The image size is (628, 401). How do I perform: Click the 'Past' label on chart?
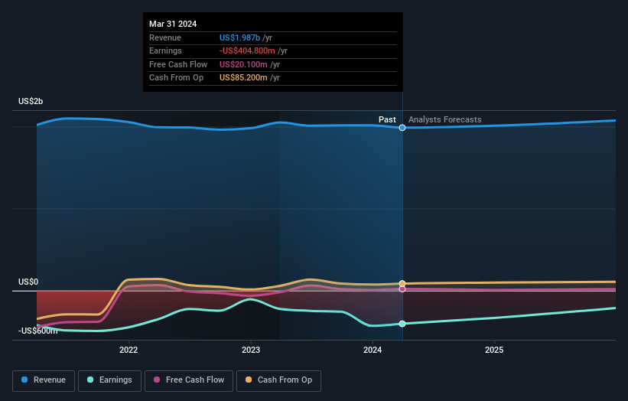[x=387, y=120]
